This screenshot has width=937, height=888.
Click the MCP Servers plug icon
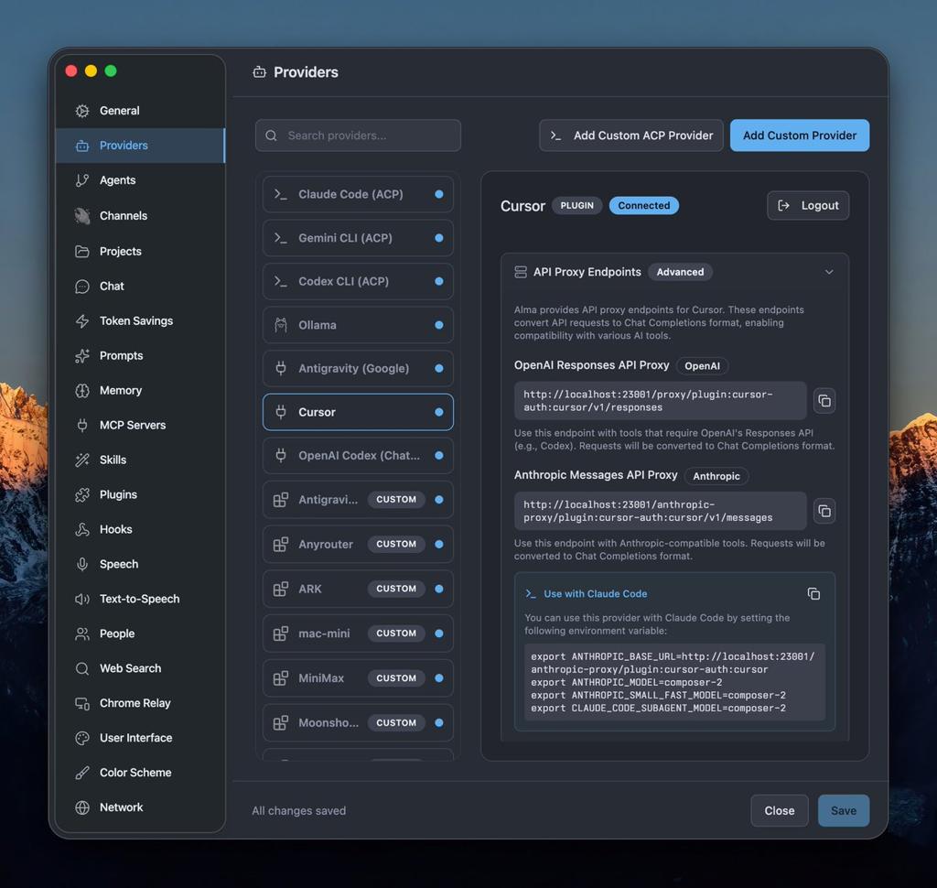pos(82,425)
